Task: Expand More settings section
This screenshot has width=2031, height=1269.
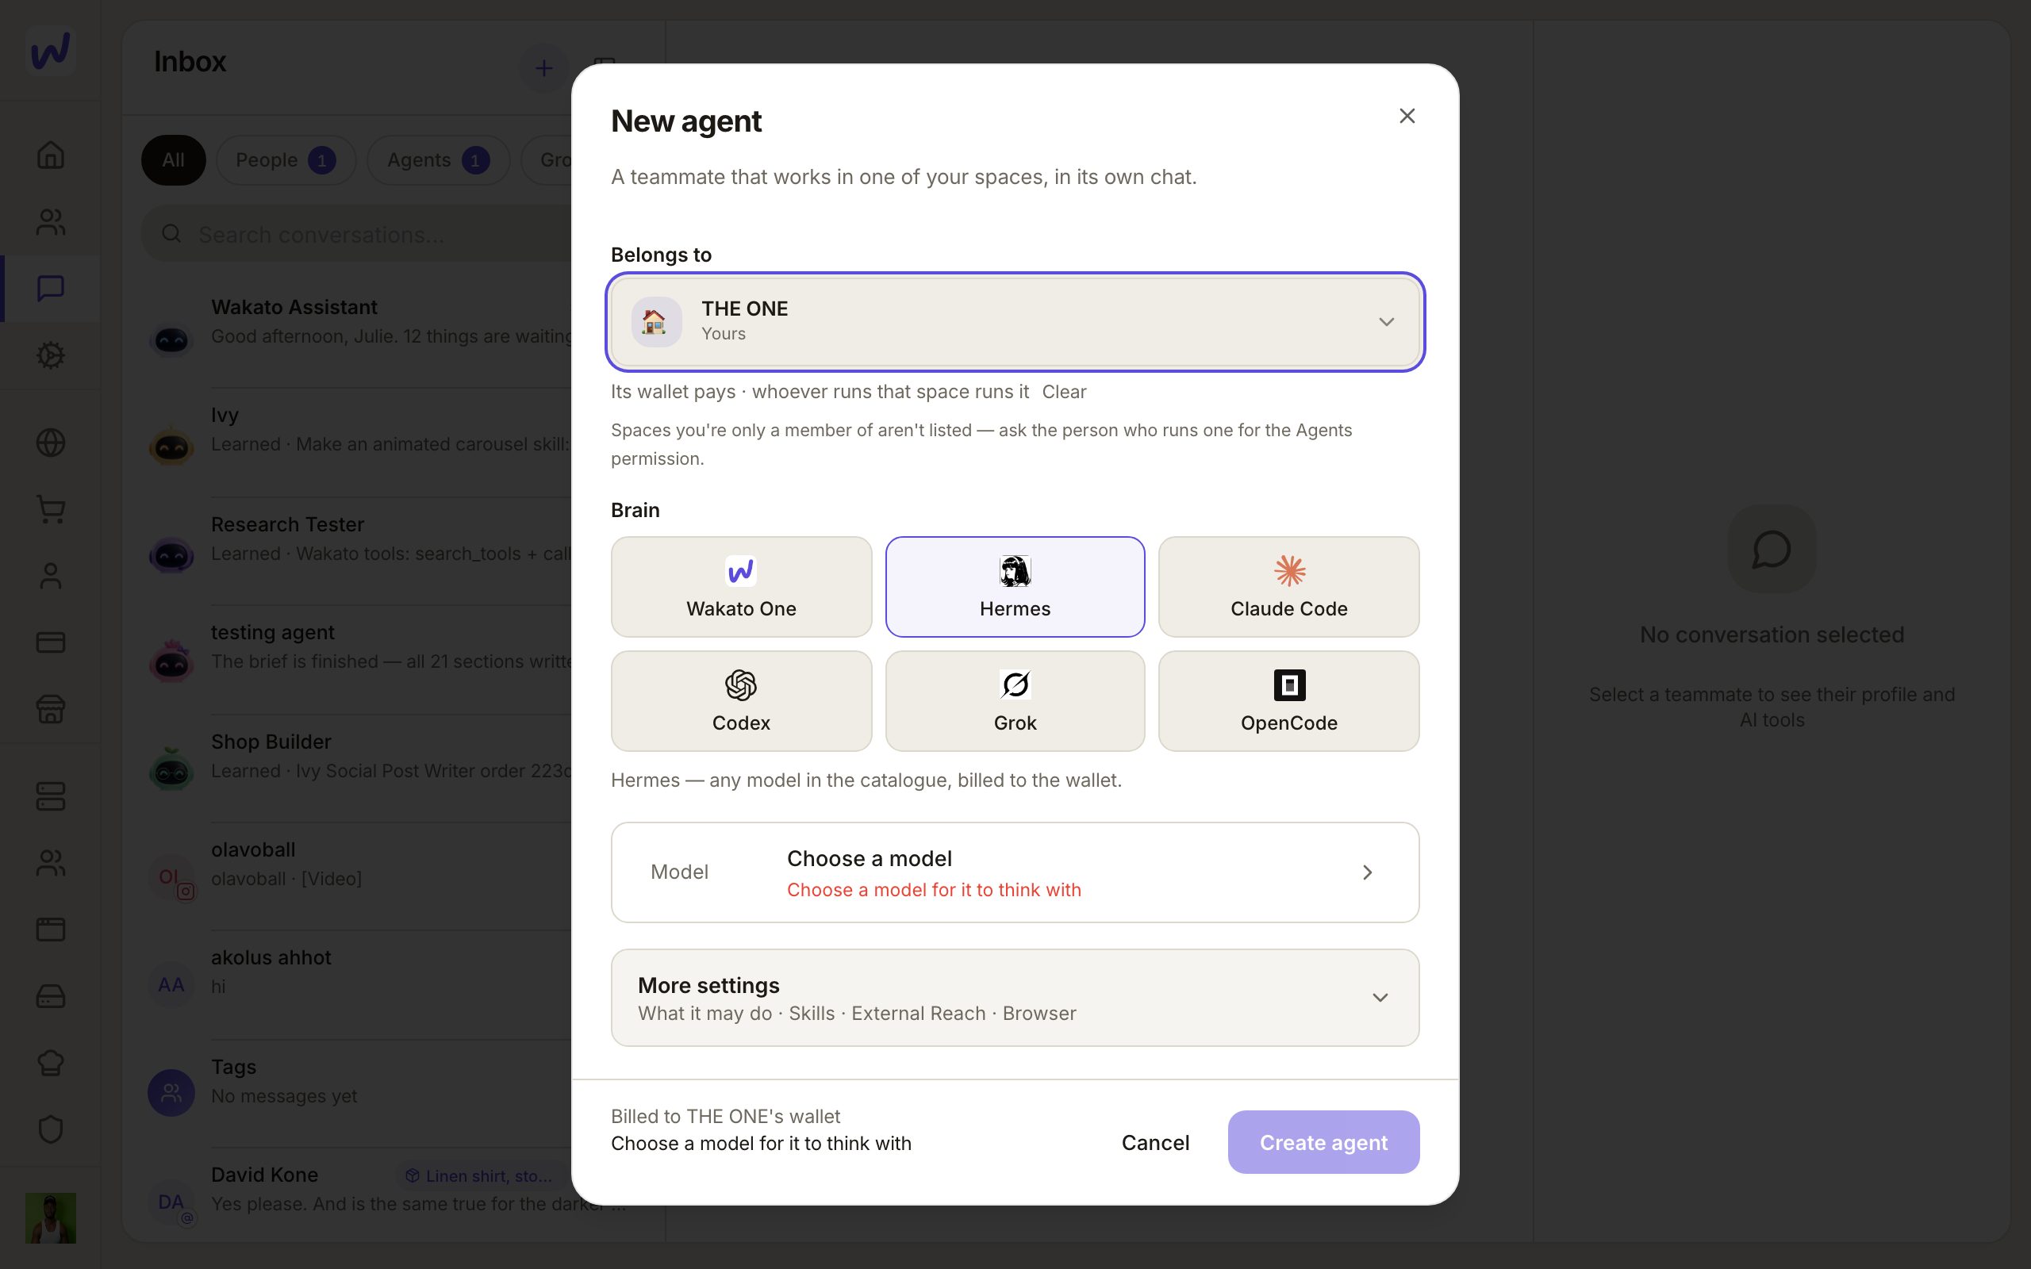Action: 1015,998
